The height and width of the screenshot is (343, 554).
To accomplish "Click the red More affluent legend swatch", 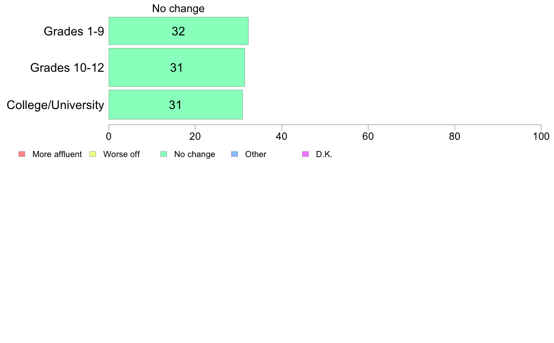I will click(22, 154).
